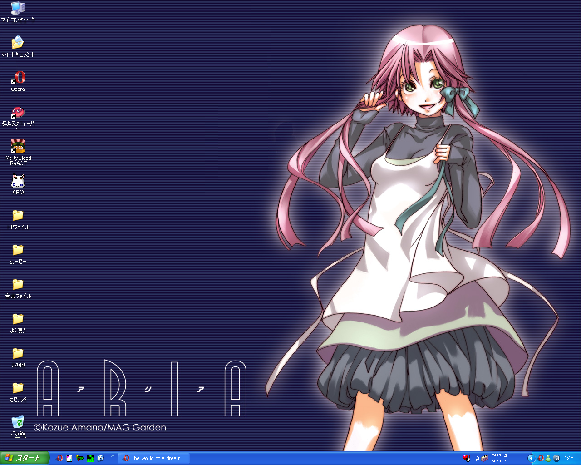The height and width of the screenshot is (465, 581).
Task: Toggle the CAPS key indicator
Action: pos(496,455)
